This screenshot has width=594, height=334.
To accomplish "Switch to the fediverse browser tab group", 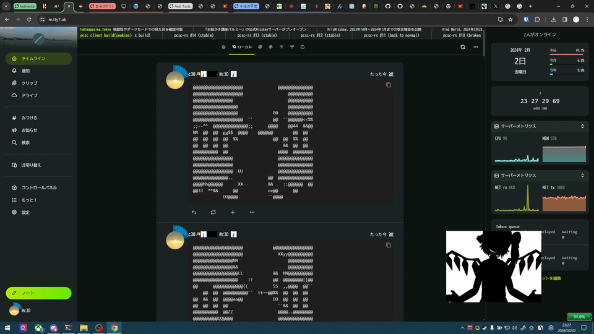I will click(25, 6).
